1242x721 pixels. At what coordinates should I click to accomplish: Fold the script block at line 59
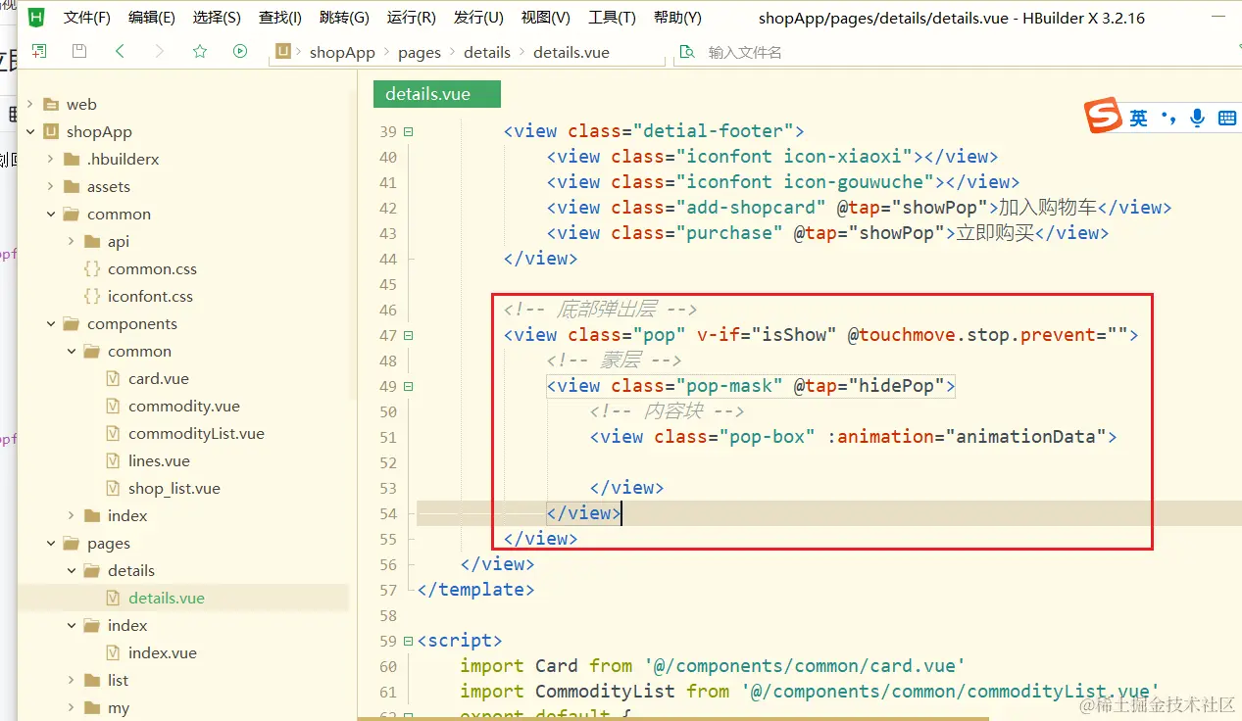[408, 641]
